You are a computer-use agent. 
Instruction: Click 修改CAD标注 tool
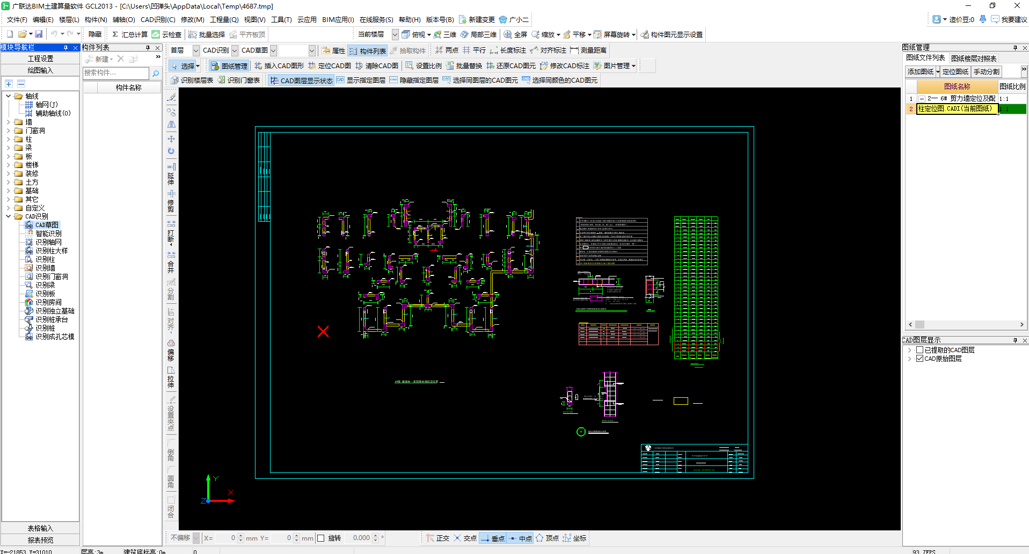click(x=565, y=66)
